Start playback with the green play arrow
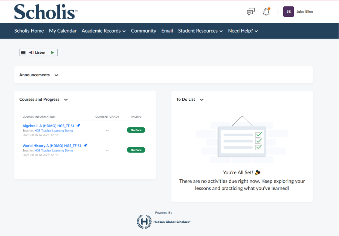Screen dimensions: 339x236 point(52,52)
